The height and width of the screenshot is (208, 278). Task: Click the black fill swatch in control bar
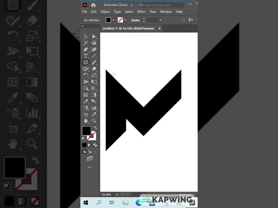click(x=108, y=20)
